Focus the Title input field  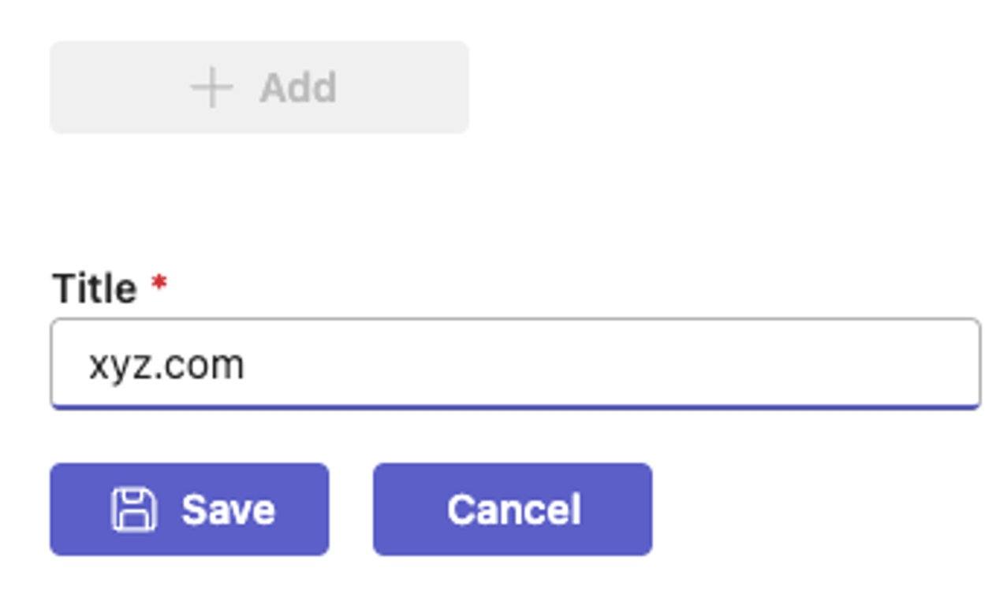(x=516, y=364)
